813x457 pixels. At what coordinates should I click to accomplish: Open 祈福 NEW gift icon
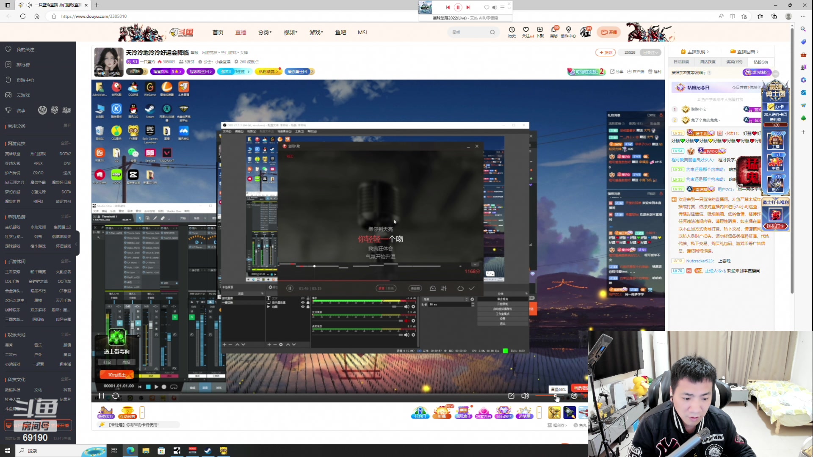442,413
